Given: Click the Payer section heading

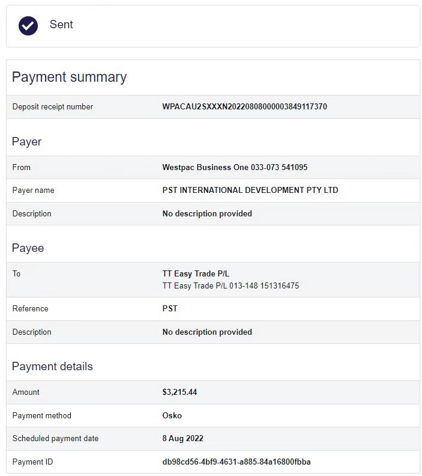Looking at the screenshot, I should [26, 142].
